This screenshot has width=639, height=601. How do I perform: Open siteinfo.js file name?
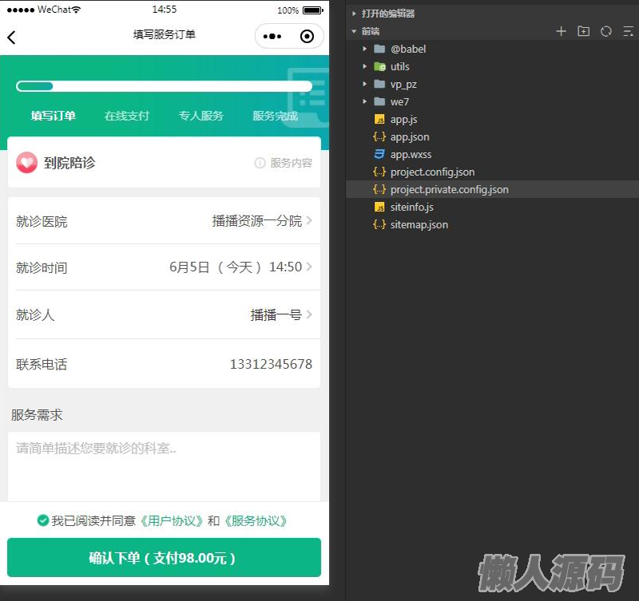411,207
